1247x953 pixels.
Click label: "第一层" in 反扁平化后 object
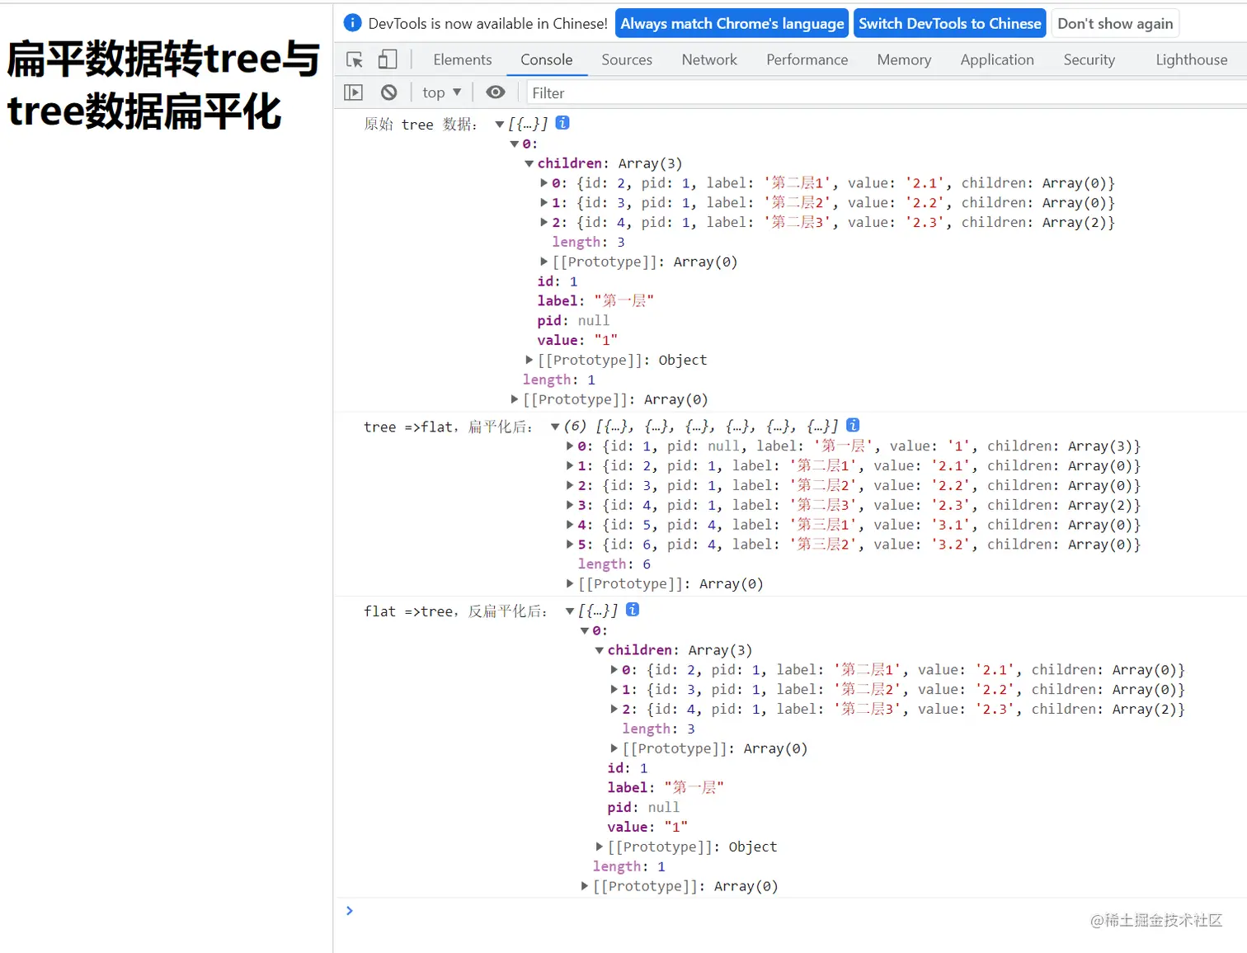point(666,787)
